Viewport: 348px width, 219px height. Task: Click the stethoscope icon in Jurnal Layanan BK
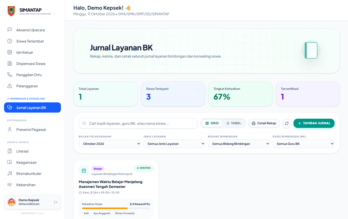pyautogui.click(x=10, y=107)
